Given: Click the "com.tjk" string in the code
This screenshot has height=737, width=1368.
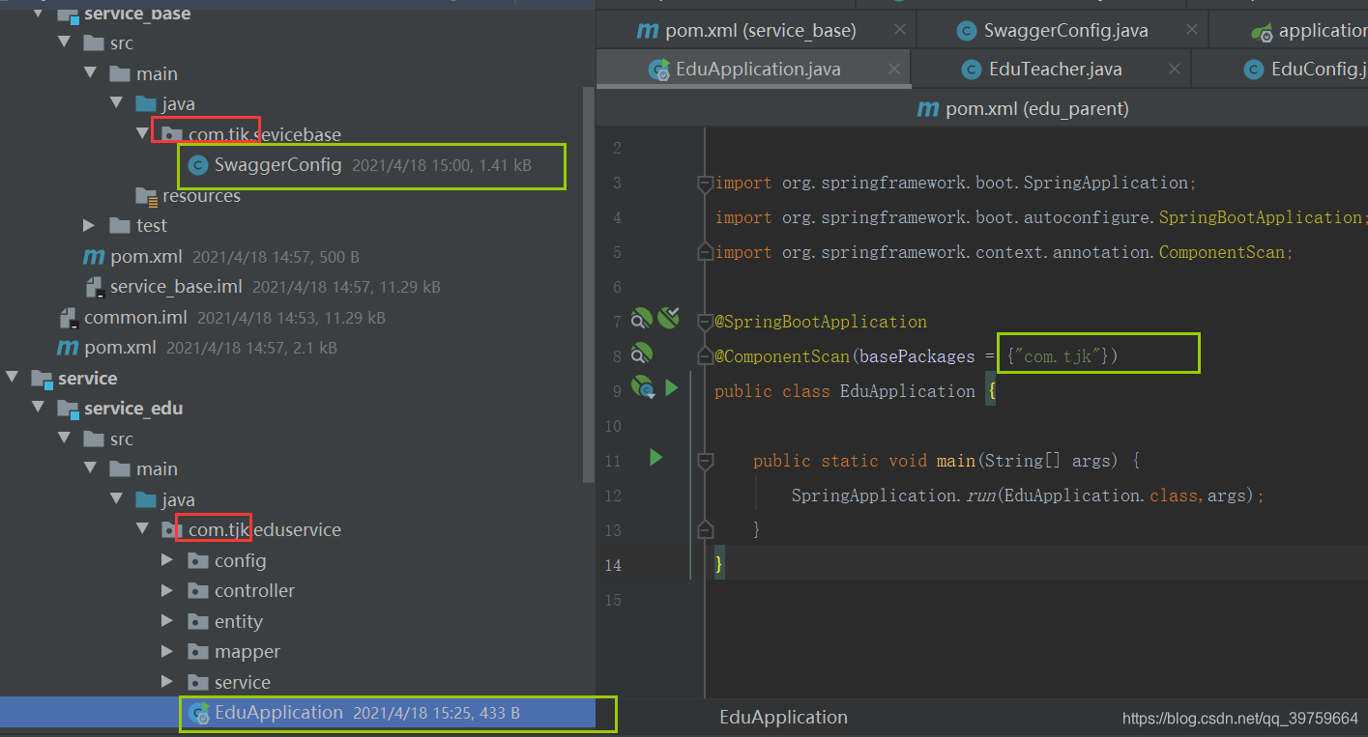Looking at the screenshot, I should pyautogui.click(x=1058, y=356).
